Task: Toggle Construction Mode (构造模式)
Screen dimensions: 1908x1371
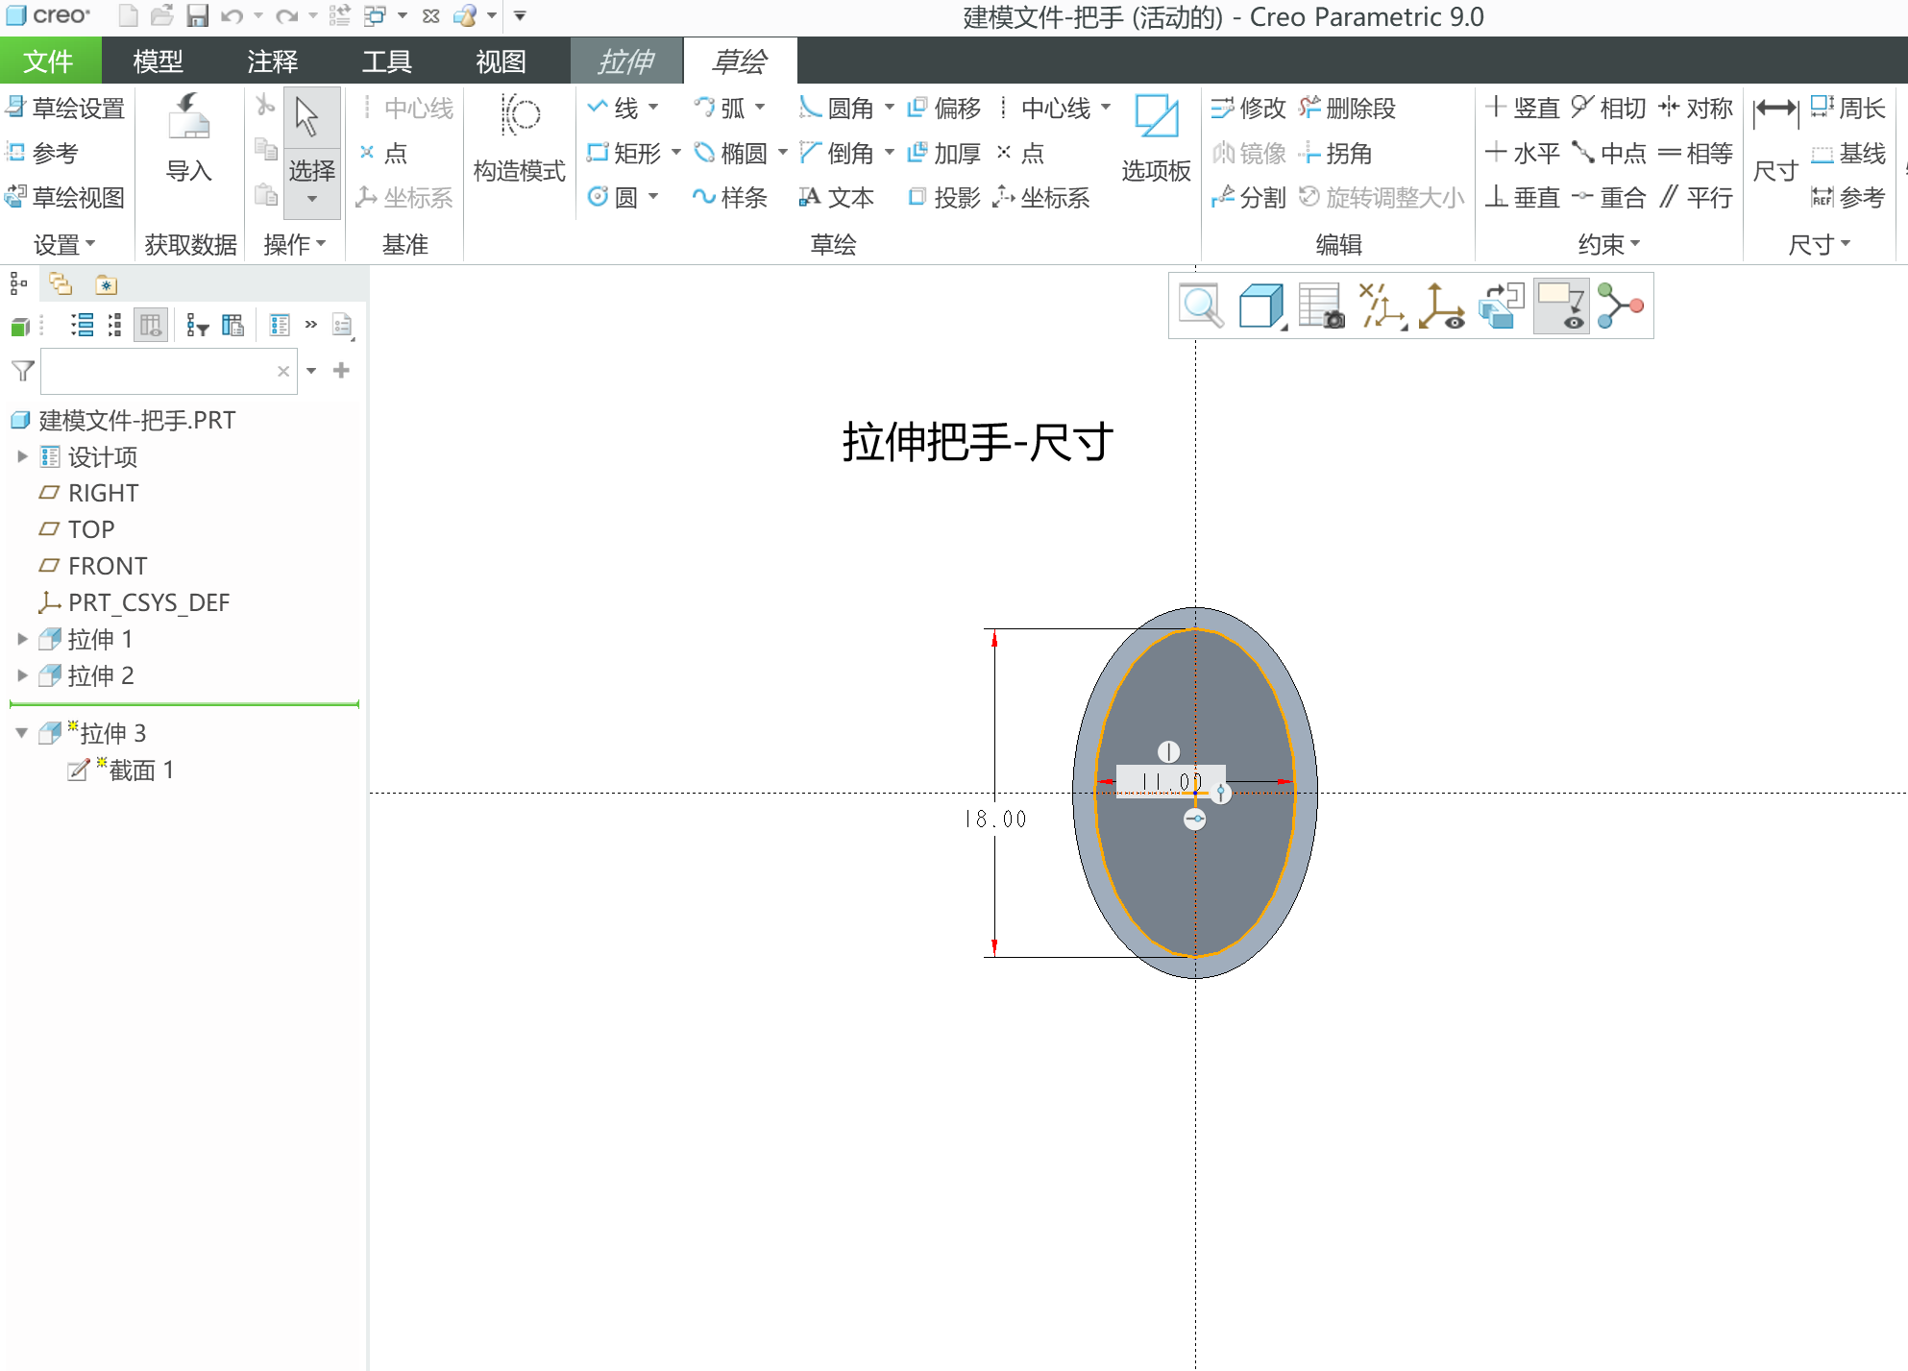Action: tap(520, 138)
